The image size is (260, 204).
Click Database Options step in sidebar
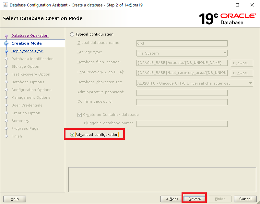coord(28,82)
